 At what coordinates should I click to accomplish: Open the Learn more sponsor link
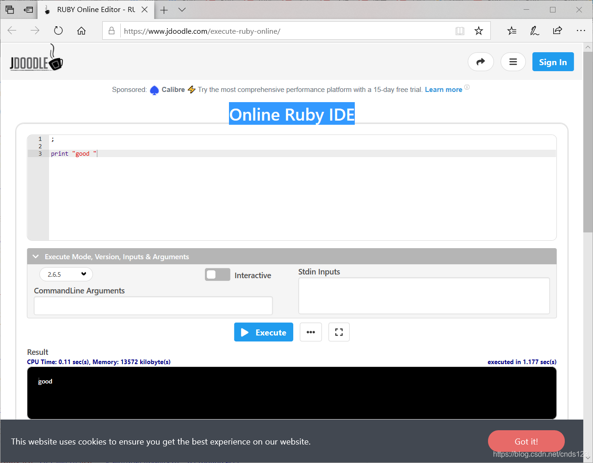pos(443,89)
